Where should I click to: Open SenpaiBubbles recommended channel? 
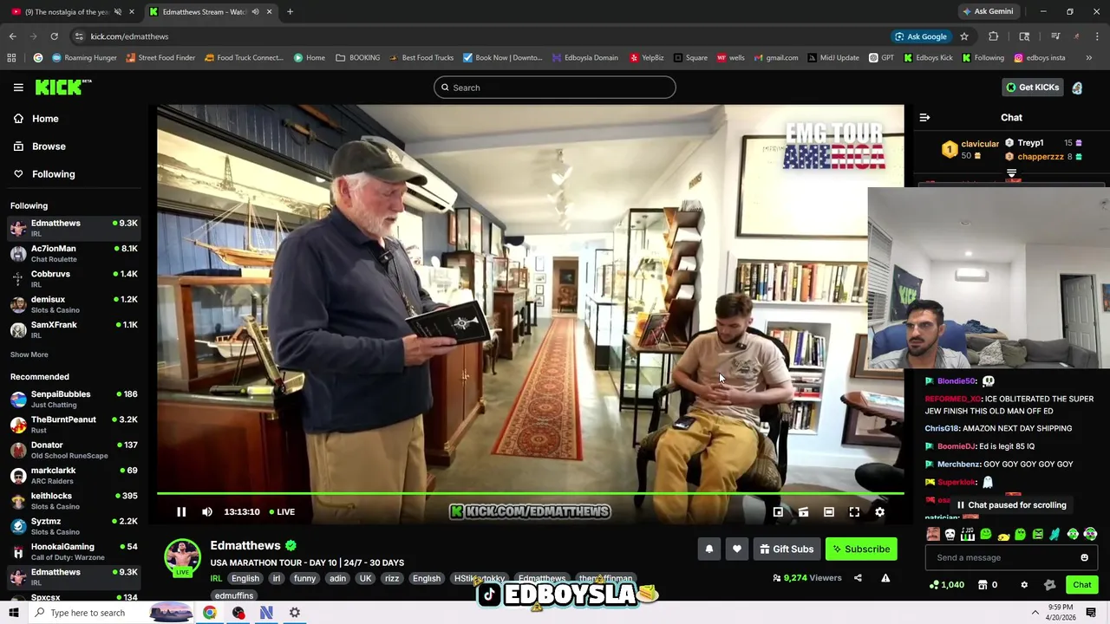[74, 399]
